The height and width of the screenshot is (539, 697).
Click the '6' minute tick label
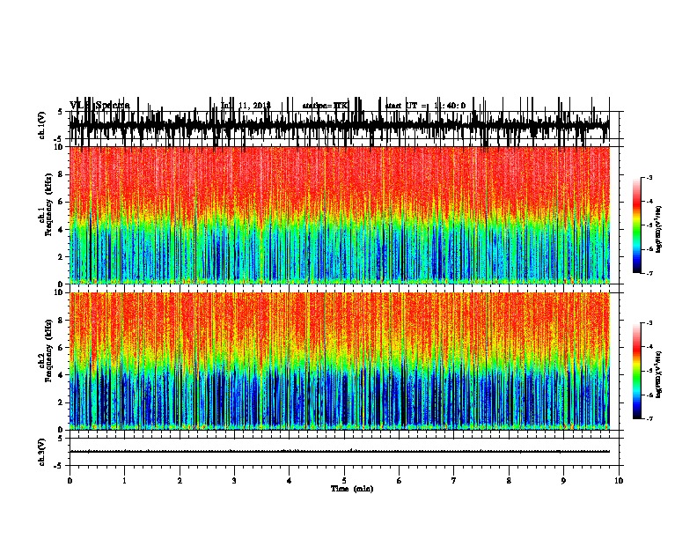pyautogui.click(x=399, y=481)
